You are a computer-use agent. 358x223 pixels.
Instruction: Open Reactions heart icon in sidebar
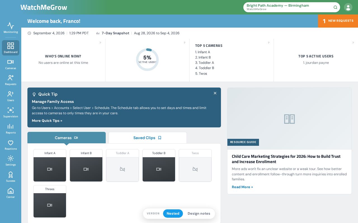pyautogui.click(x=11, y=145)
